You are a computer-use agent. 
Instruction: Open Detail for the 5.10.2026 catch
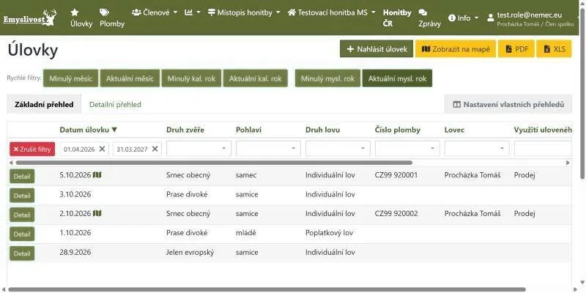click(x=22, y=176)
